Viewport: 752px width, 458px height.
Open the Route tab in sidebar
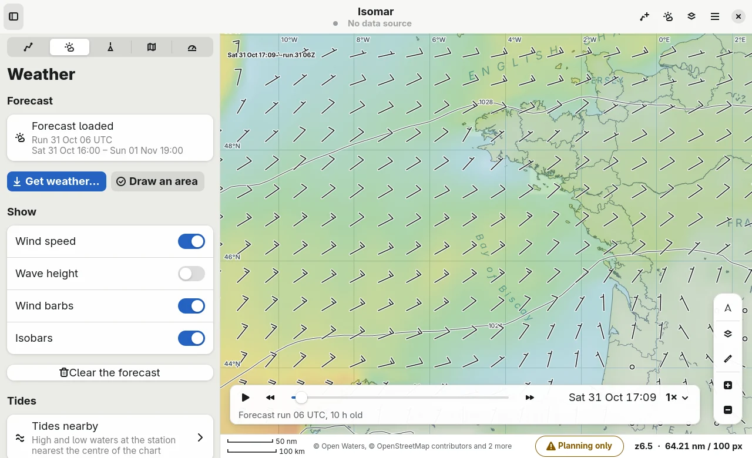pos(28,47)
